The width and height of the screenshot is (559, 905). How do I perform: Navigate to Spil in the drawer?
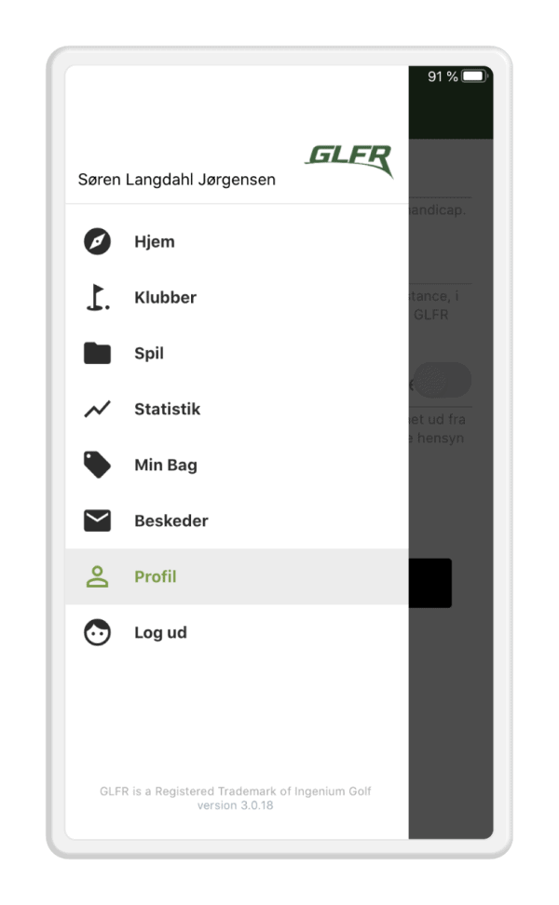tap(237, 353)
